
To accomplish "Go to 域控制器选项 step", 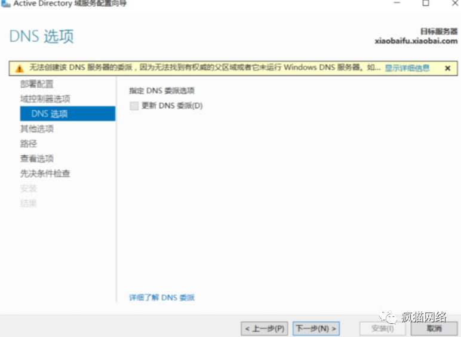I will [x=45, y=99].
